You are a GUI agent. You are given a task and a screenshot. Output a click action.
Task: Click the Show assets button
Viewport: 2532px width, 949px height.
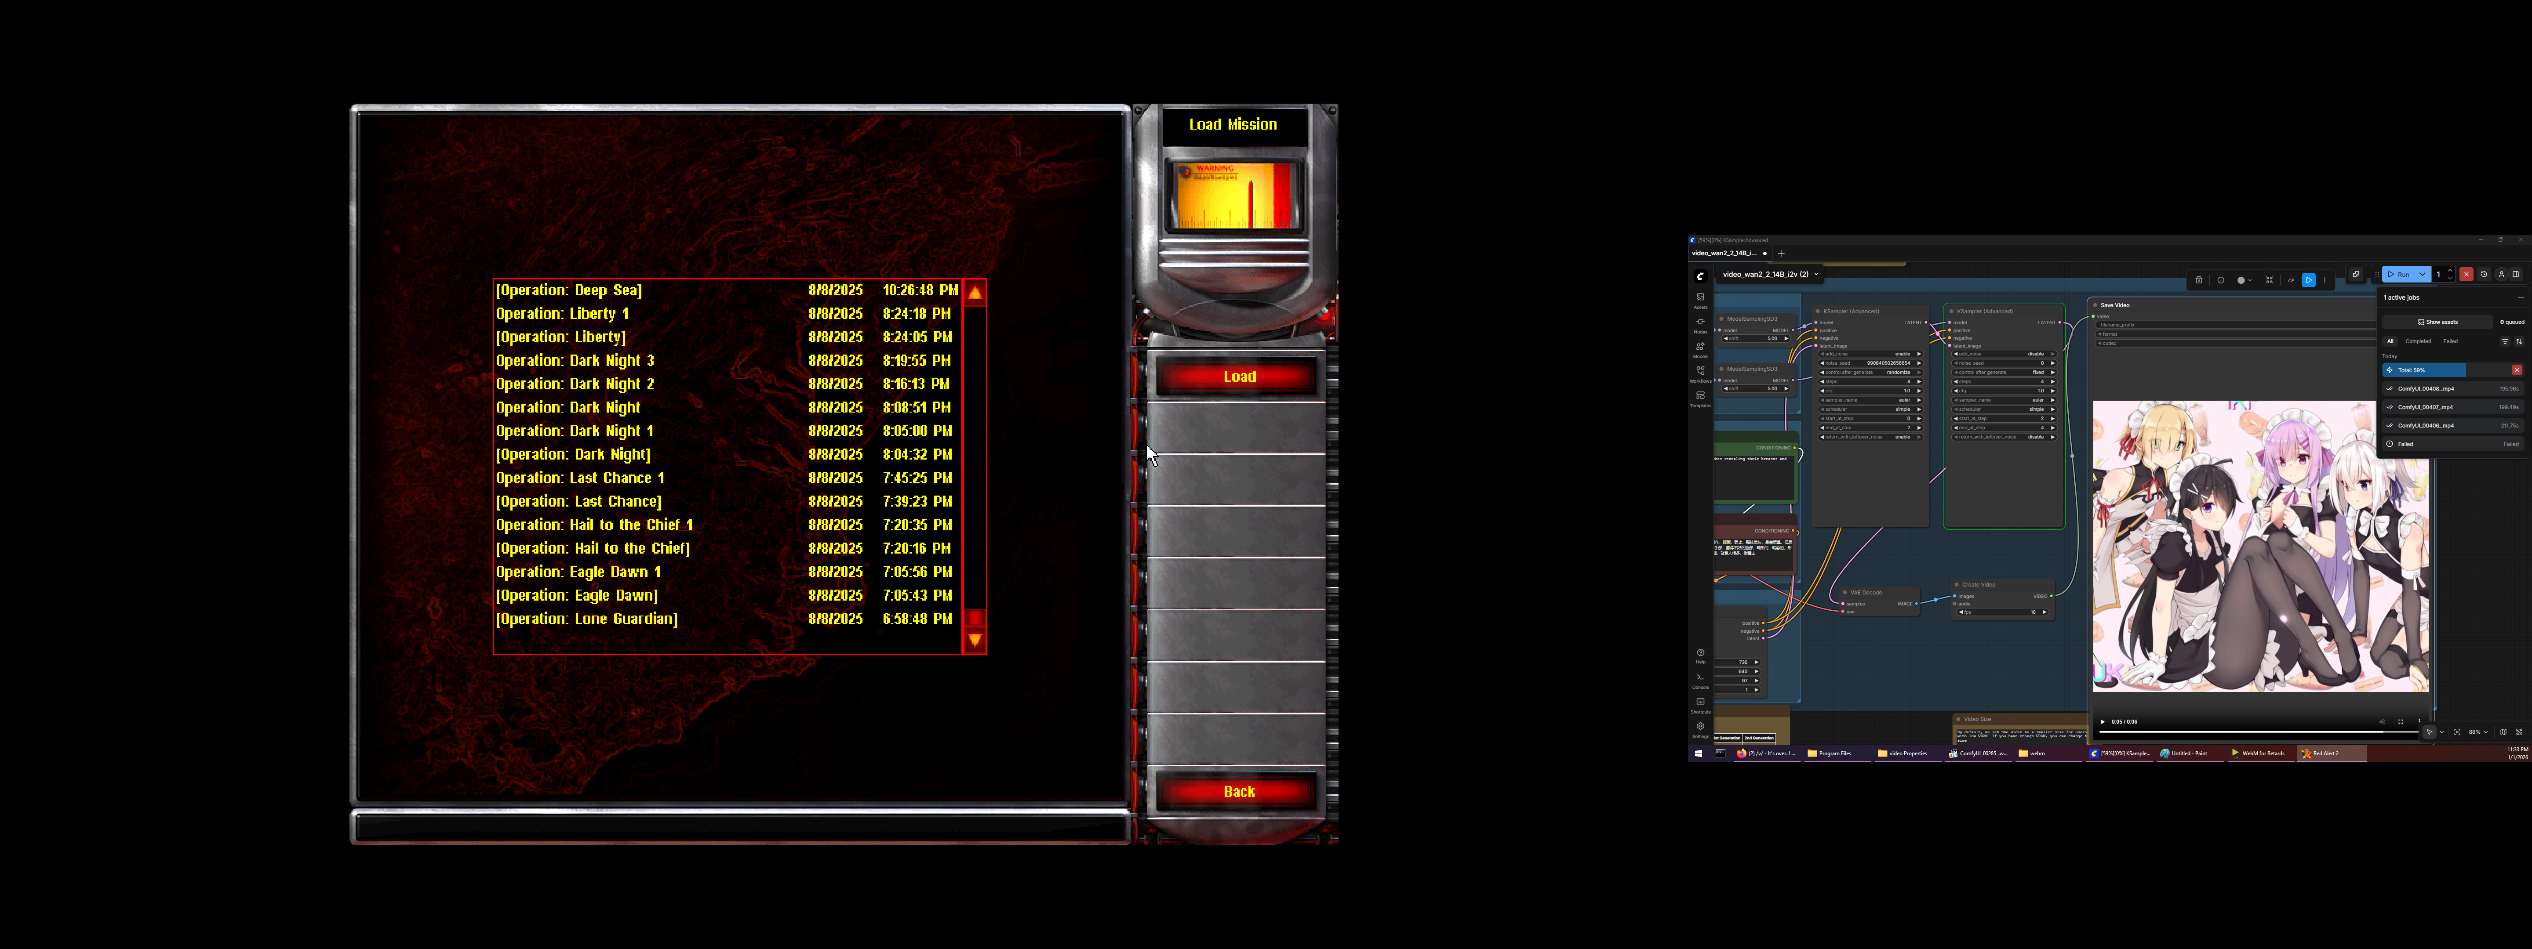pos(2437,321)
